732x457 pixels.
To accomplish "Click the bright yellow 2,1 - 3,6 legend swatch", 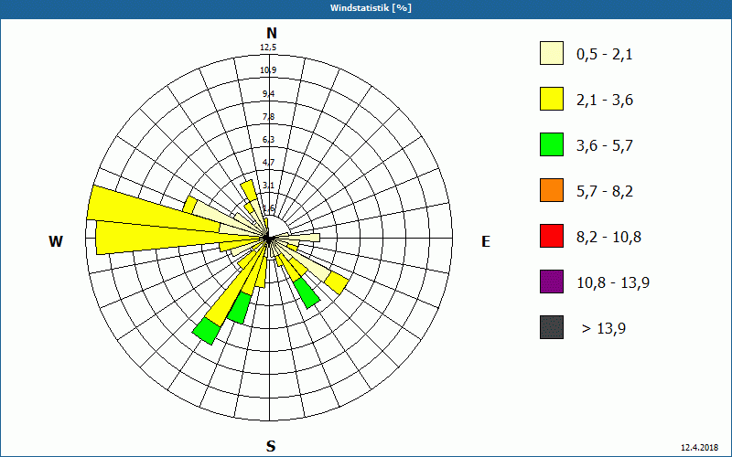I will (552, 99).
